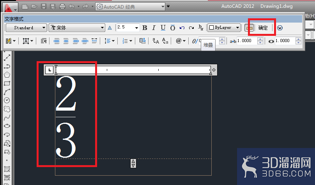Click the distribute text alignment icon

(x=94, y=41)
